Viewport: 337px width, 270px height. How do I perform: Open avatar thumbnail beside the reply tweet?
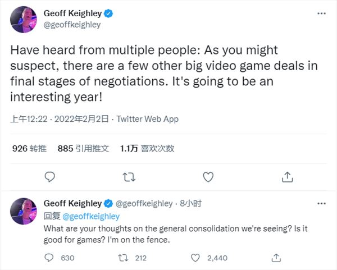24,212
